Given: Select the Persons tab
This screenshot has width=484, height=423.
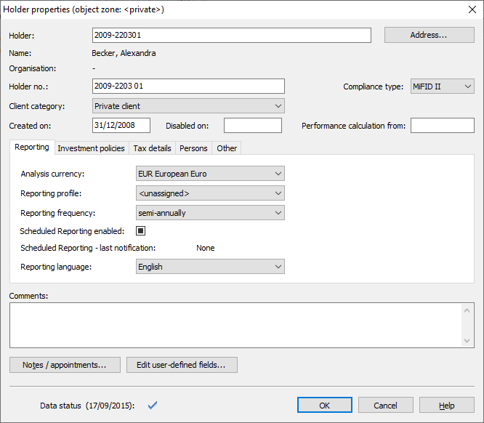Looking at the screenshot, I should 193,148.
